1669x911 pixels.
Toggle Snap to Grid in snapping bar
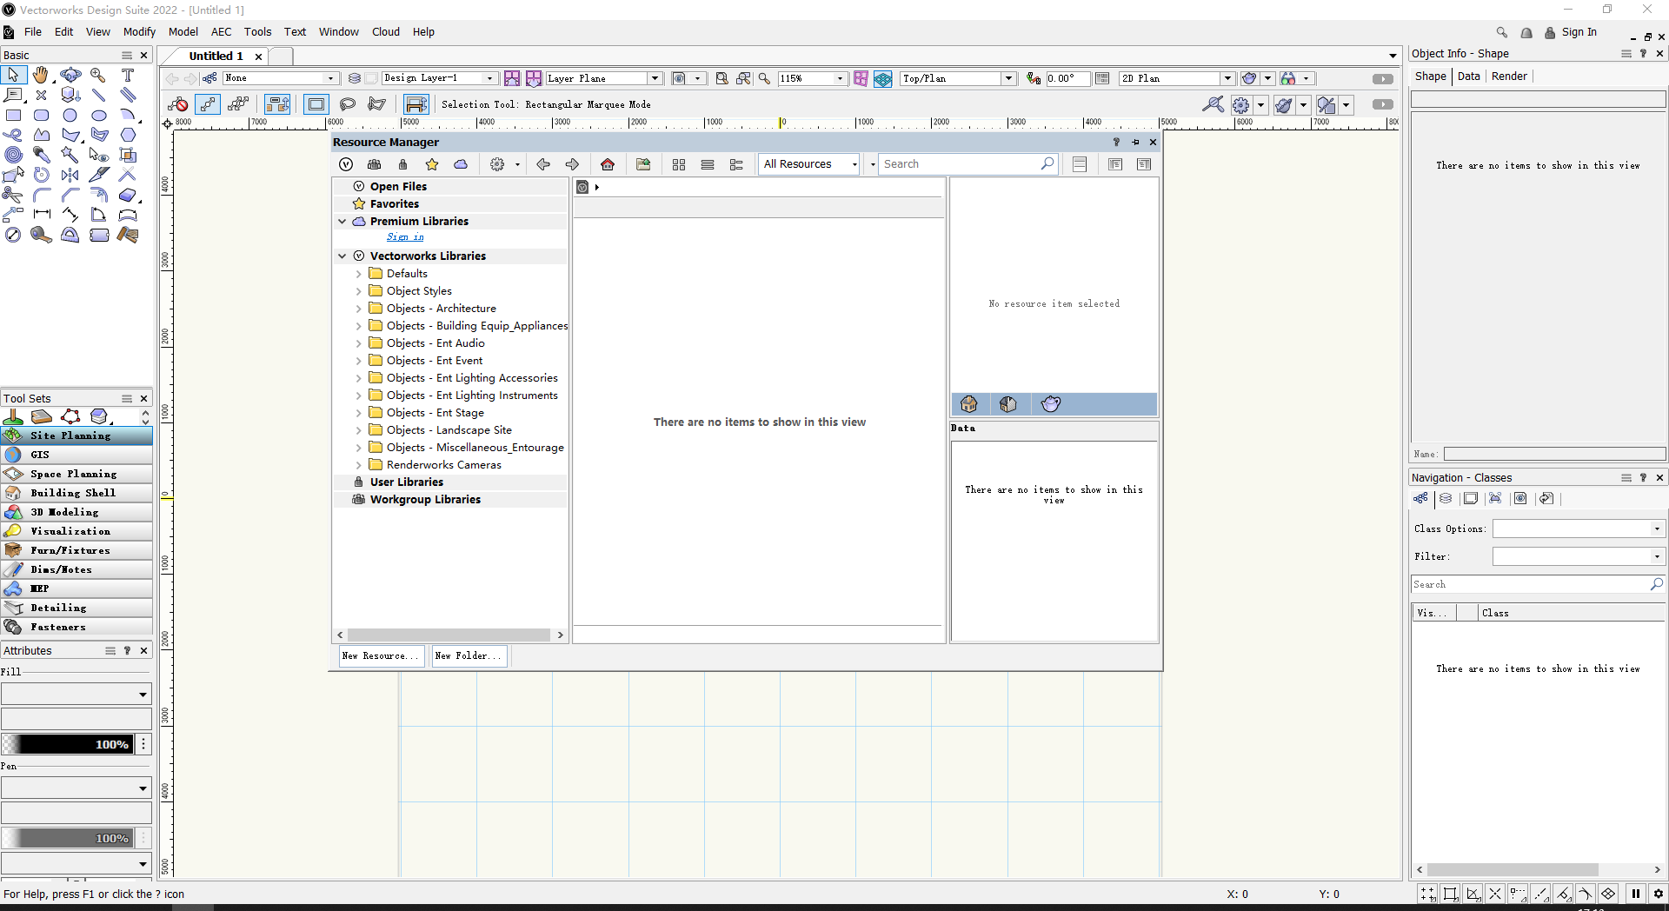point(1428,894)
